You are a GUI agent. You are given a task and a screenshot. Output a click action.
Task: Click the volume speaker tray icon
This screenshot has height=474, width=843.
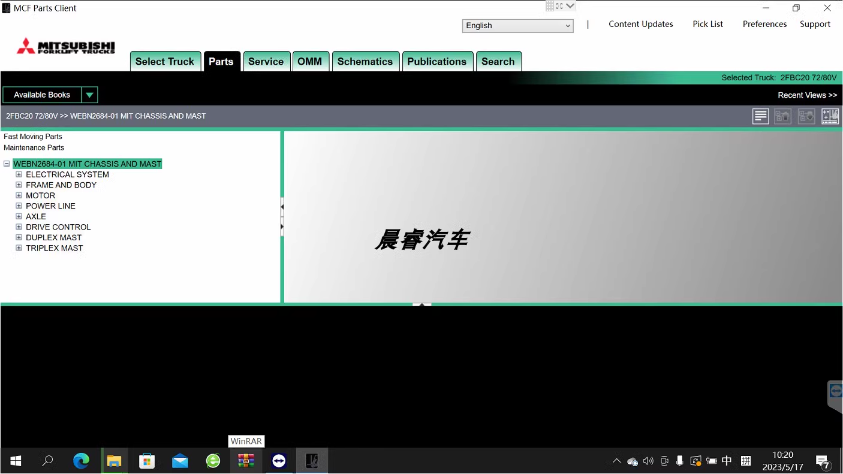click(648, 461)
